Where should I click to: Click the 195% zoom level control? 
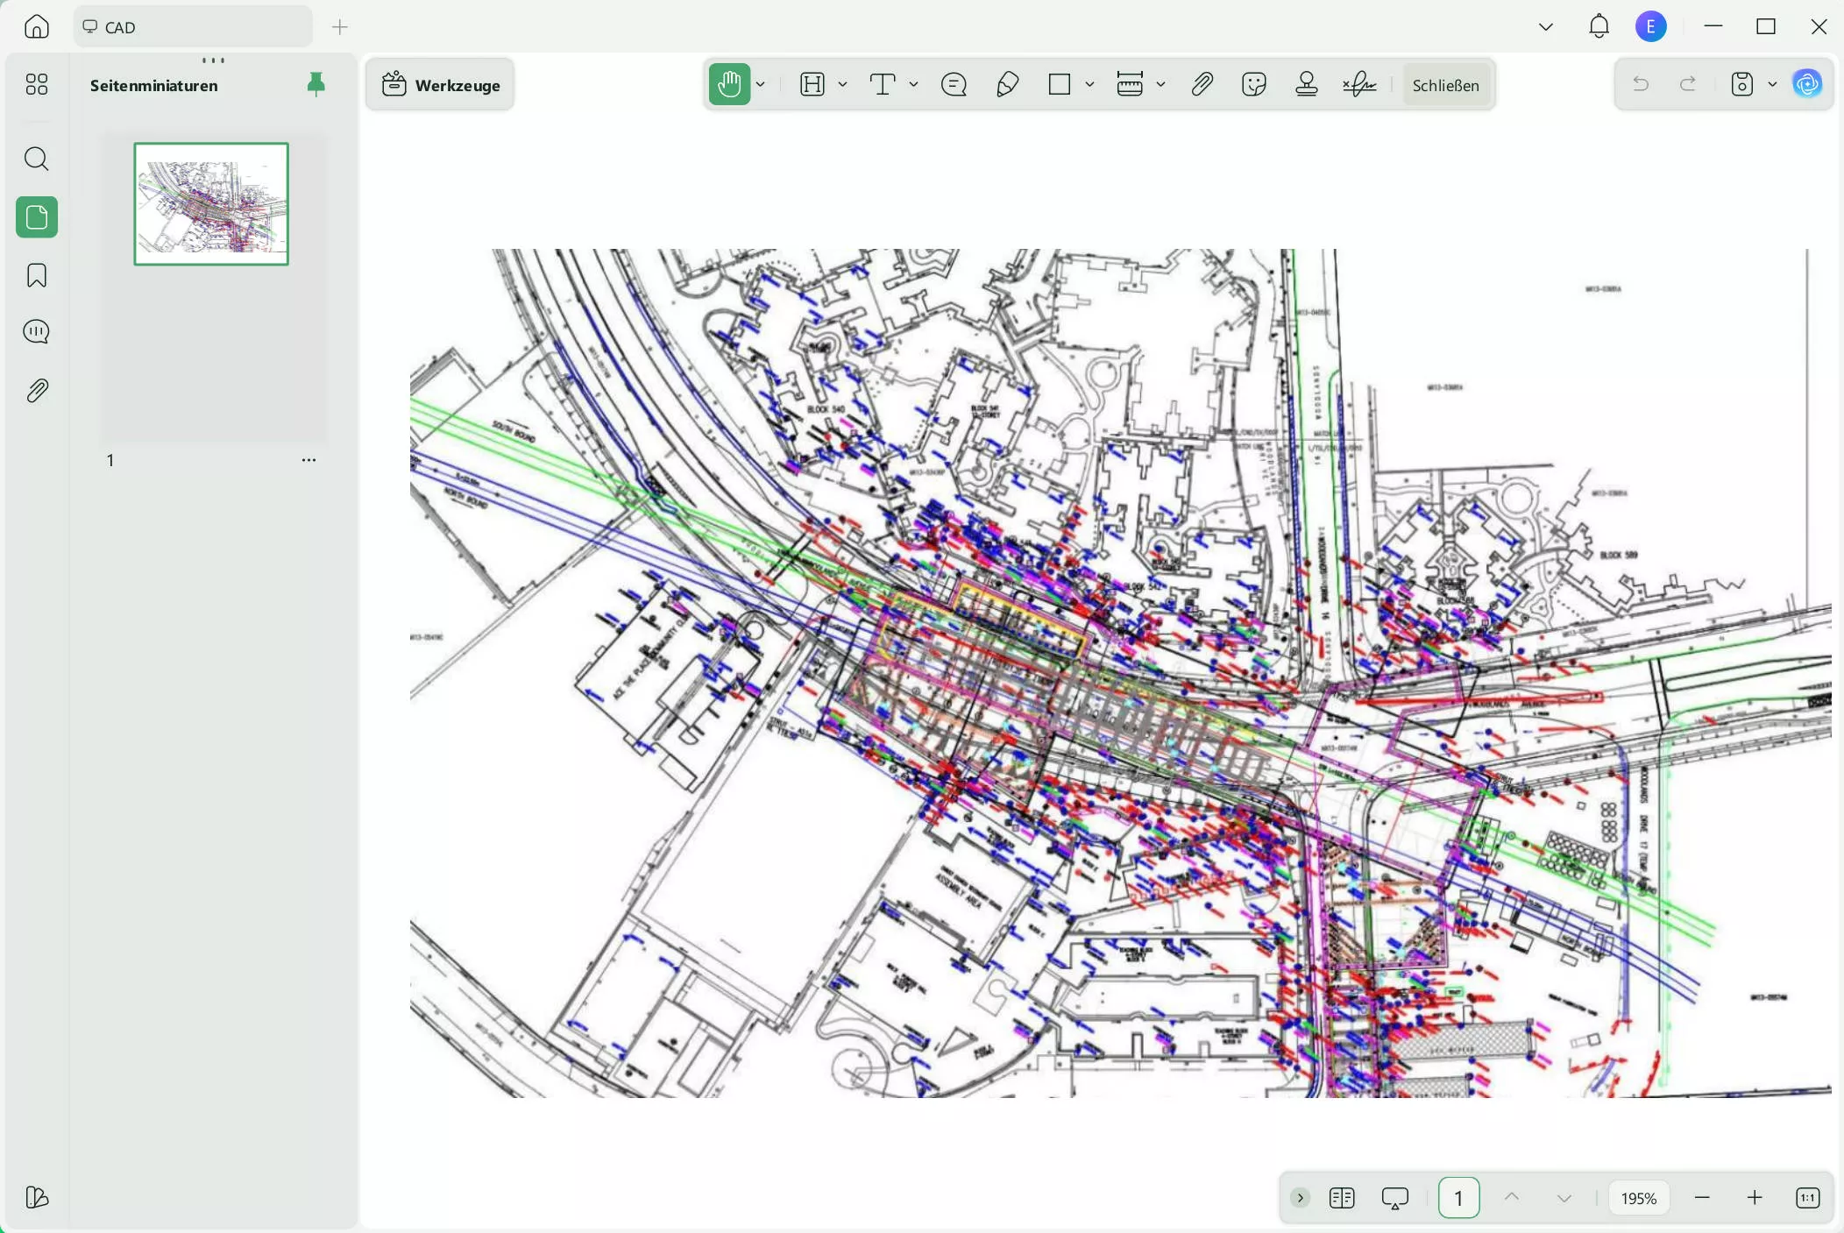click(x=1638, y=1197)
